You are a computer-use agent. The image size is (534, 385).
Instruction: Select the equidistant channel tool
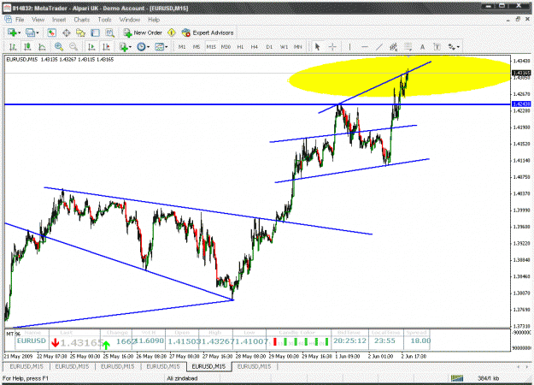(x=393, y=47)
